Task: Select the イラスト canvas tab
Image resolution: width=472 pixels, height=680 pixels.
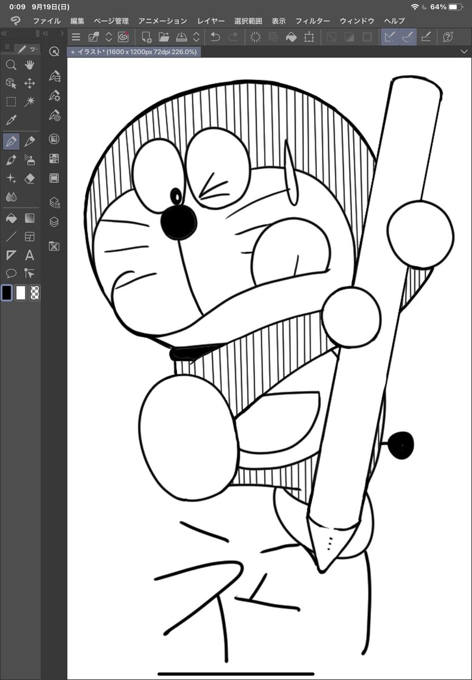Action: pos(134,52)
